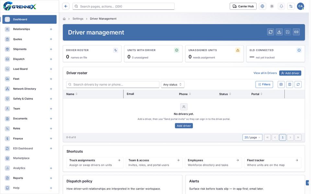Open the display settings sliders icon
Viewport: 311px width, 194px height.
291,6
